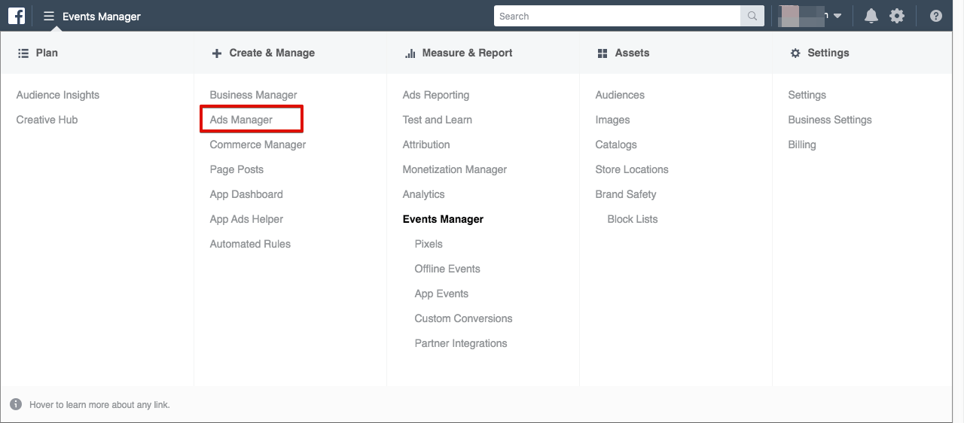964x423 pixels.
Task: Click the Assets column header
Action: pyautogui.click(x=624, y=53)
